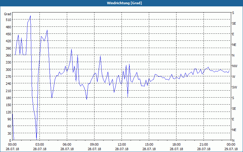The height and width of the screenshot is (152, 243).
Task: Select the 21:00 time label
Action: [x=204, y=145]
